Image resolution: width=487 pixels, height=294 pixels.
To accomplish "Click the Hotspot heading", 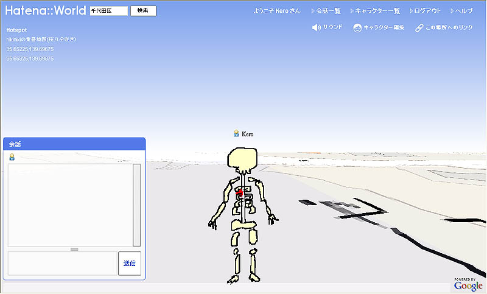I will pos(16,30).
